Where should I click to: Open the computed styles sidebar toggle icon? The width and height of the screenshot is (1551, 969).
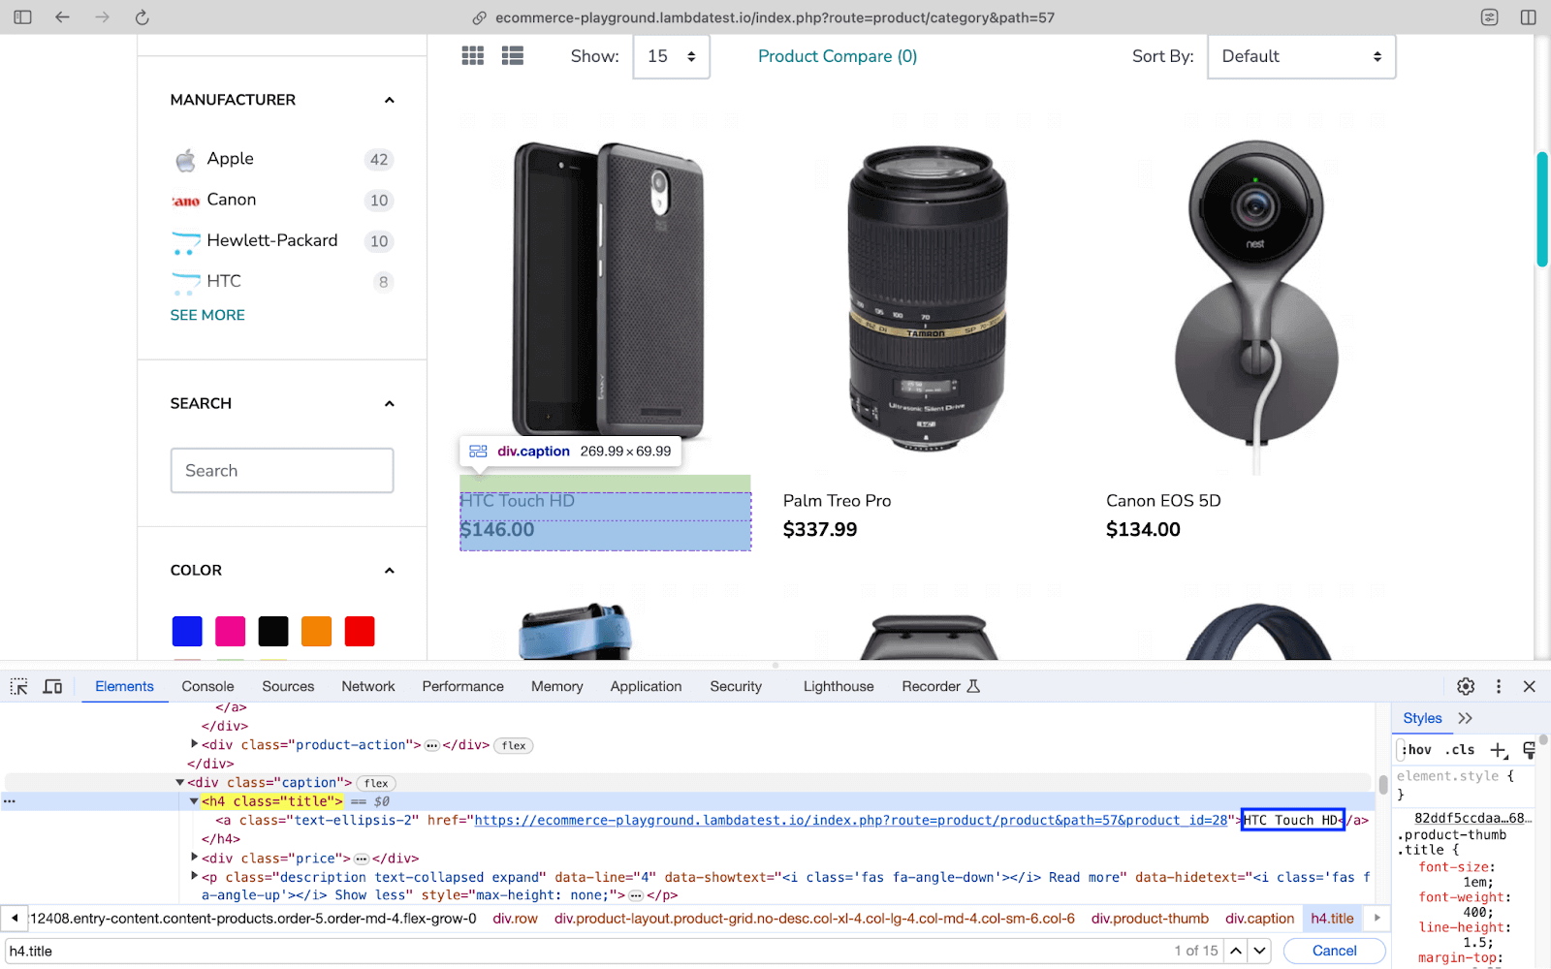1529,750
